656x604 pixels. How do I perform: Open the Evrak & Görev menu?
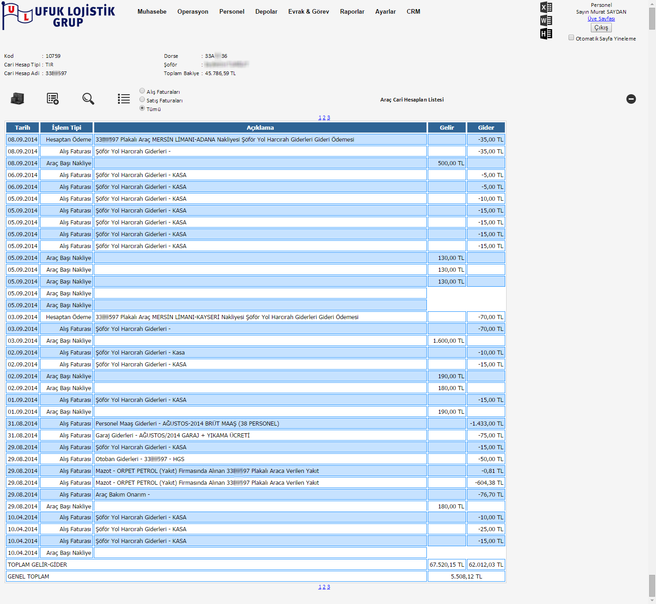click(x=308, y=11)
